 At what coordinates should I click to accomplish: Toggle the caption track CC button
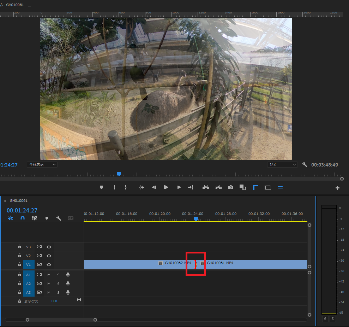pyautogui.click(x=71, y=218)
